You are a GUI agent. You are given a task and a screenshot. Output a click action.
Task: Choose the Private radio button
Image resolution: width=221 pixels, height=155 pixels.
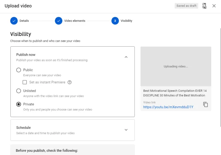pyautogui.click(x=19, y=104)
